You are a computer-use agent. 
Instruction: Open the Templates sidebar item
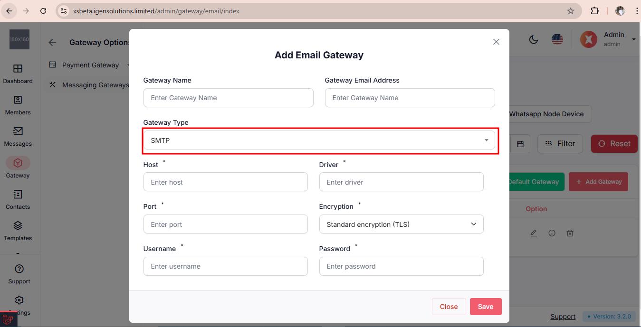pos(18,231)
